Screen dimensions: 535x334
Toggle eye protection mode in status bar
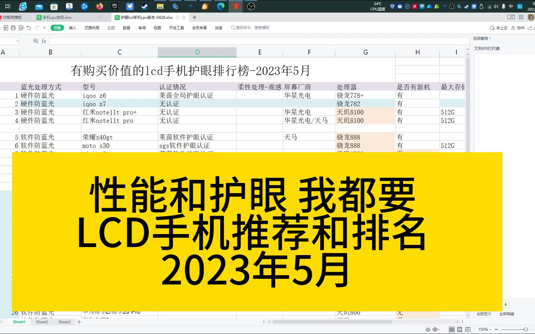point(428,329)
